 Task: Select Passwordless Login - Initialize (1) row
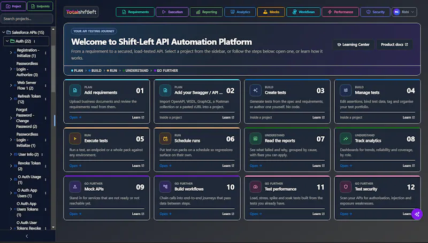pos(27,140)
